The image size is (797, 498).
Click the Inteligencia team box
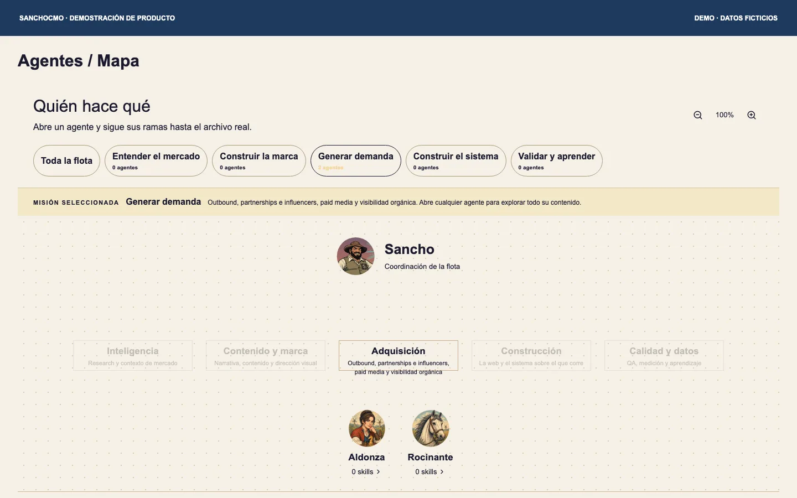133,355
